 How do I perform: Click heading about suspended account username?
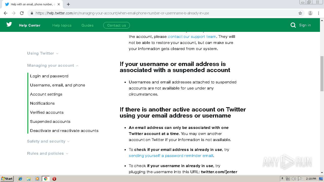[175, 67]
